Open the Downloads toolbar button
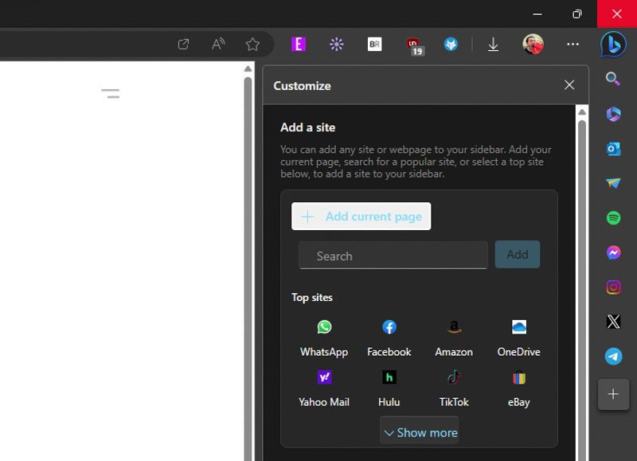Image resolution: width=637 pixels, height=461 pixels. pyautogui.click(x=493, y=44)
